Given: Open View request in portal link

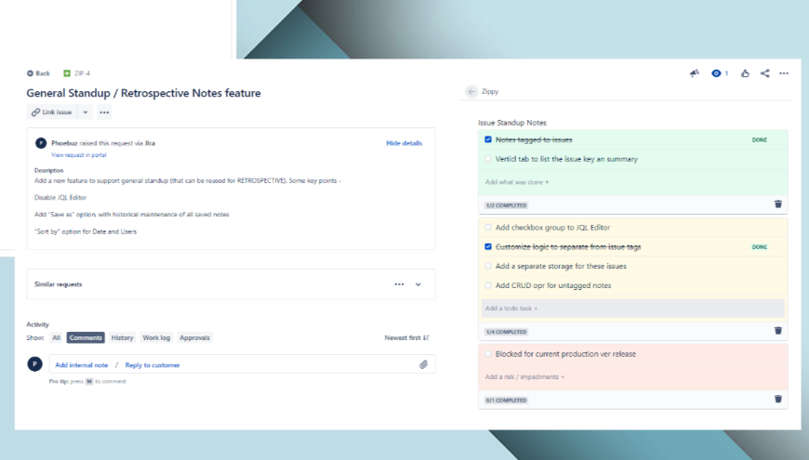Looking at the screenshot, I should tap(79, 154).
